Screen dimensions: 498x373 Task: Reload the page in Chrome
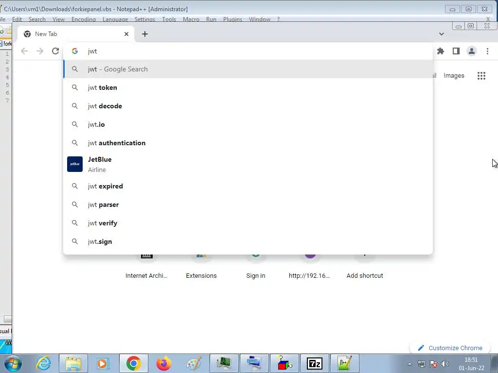55,51
